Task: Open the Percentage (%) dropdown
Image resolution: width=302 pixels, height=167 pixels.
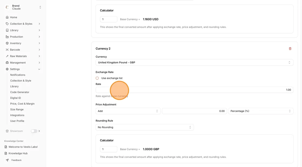Action: click(261, 111)
